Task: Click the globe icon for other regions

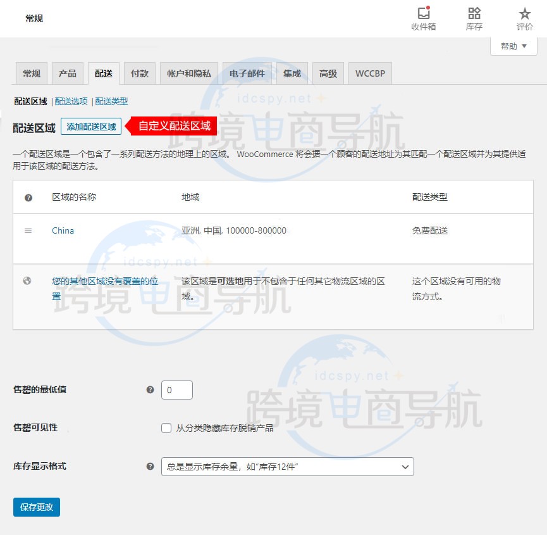Action: click(27, 281)
